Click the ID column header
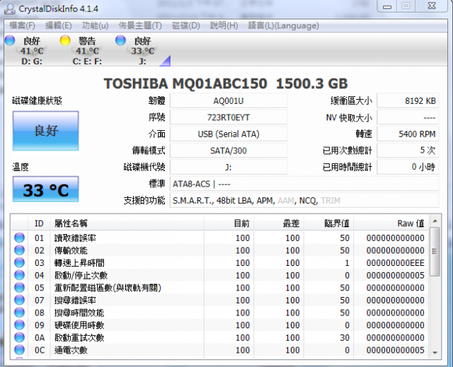This screenshot has width=453, height=367. pos(39,223)
